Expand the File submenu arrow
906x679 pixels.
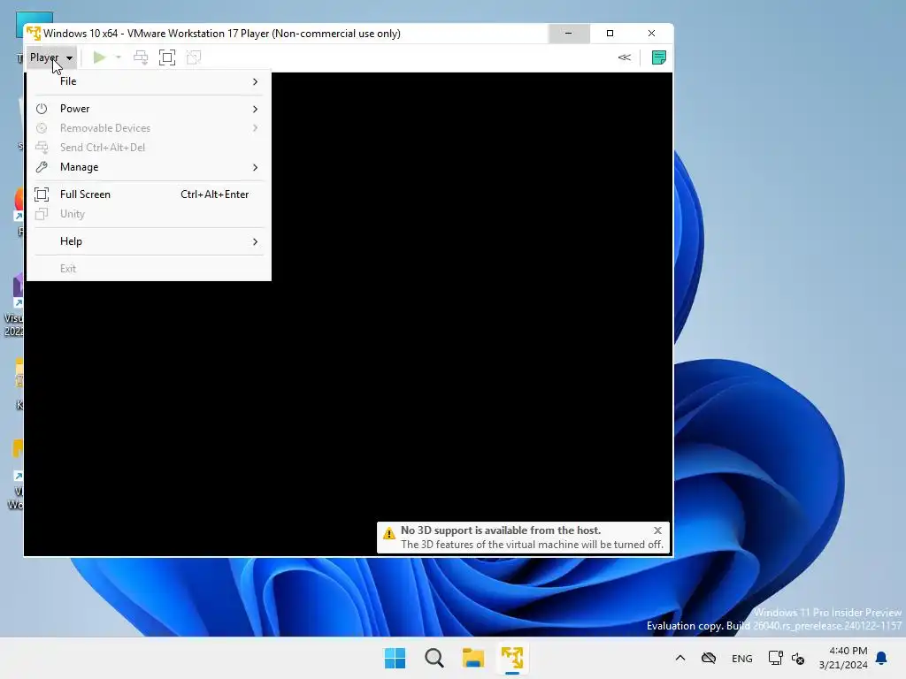(255, 81)
